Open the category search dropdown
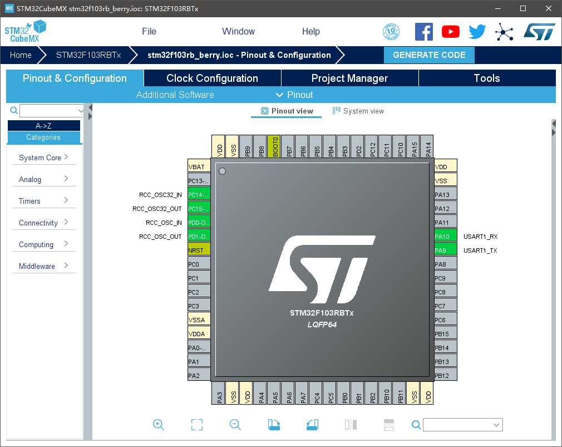This screenshot has height=447, width=562. tap(81, 111)
